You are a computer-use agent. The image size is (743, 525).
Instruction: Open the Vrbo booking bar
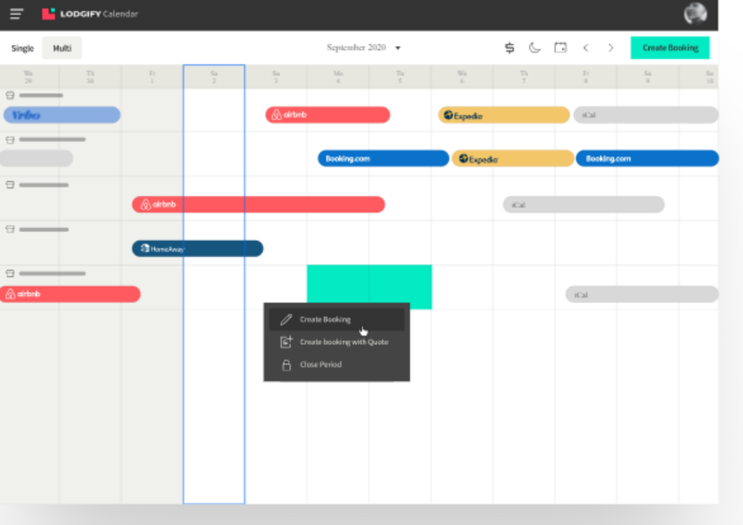tap(61, 115)
